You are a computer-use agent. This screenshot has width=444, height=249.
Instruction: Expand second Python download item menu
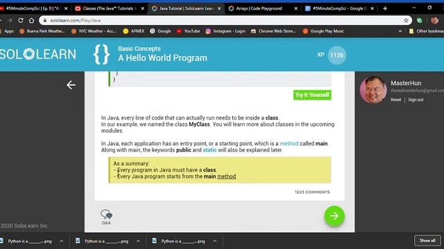pyautogui.click(x=138, y=241)
